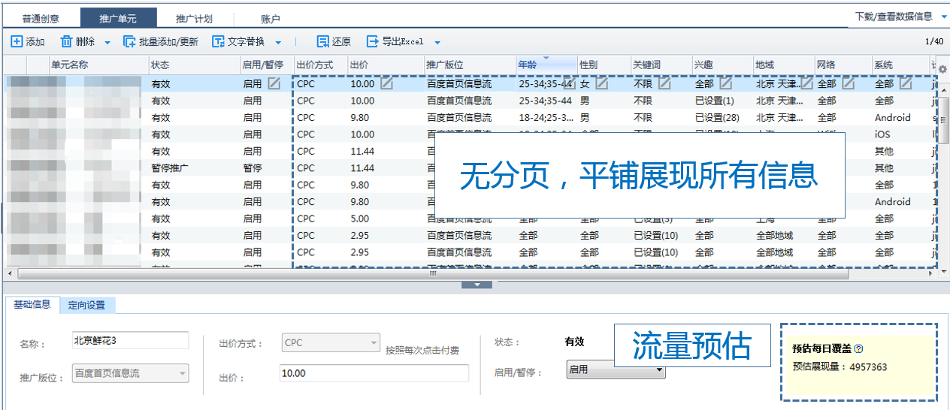950x410 pixels.
Task: Open 批量添加/更新 batch tool
Action: click(129, 42)
